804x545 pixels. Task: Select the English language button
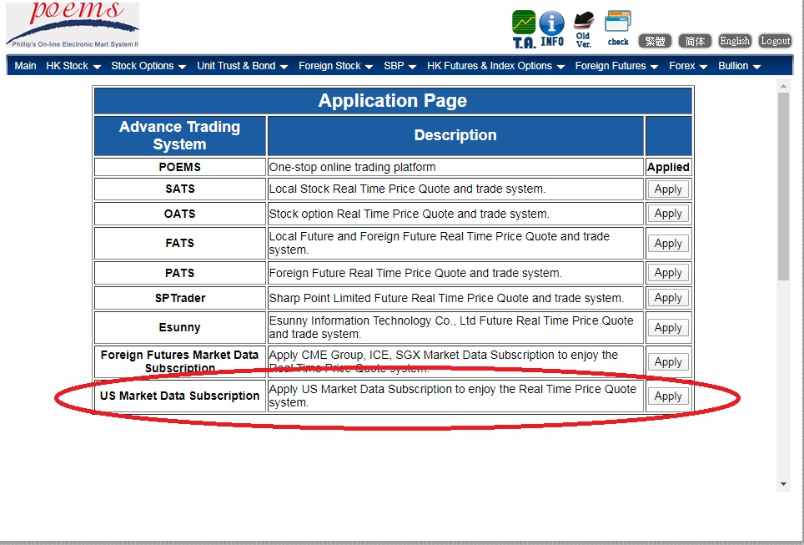735,41
